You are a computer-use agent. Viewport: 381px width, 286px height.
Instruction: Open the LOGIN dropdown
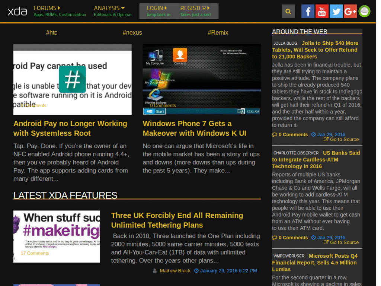point(156,8)
